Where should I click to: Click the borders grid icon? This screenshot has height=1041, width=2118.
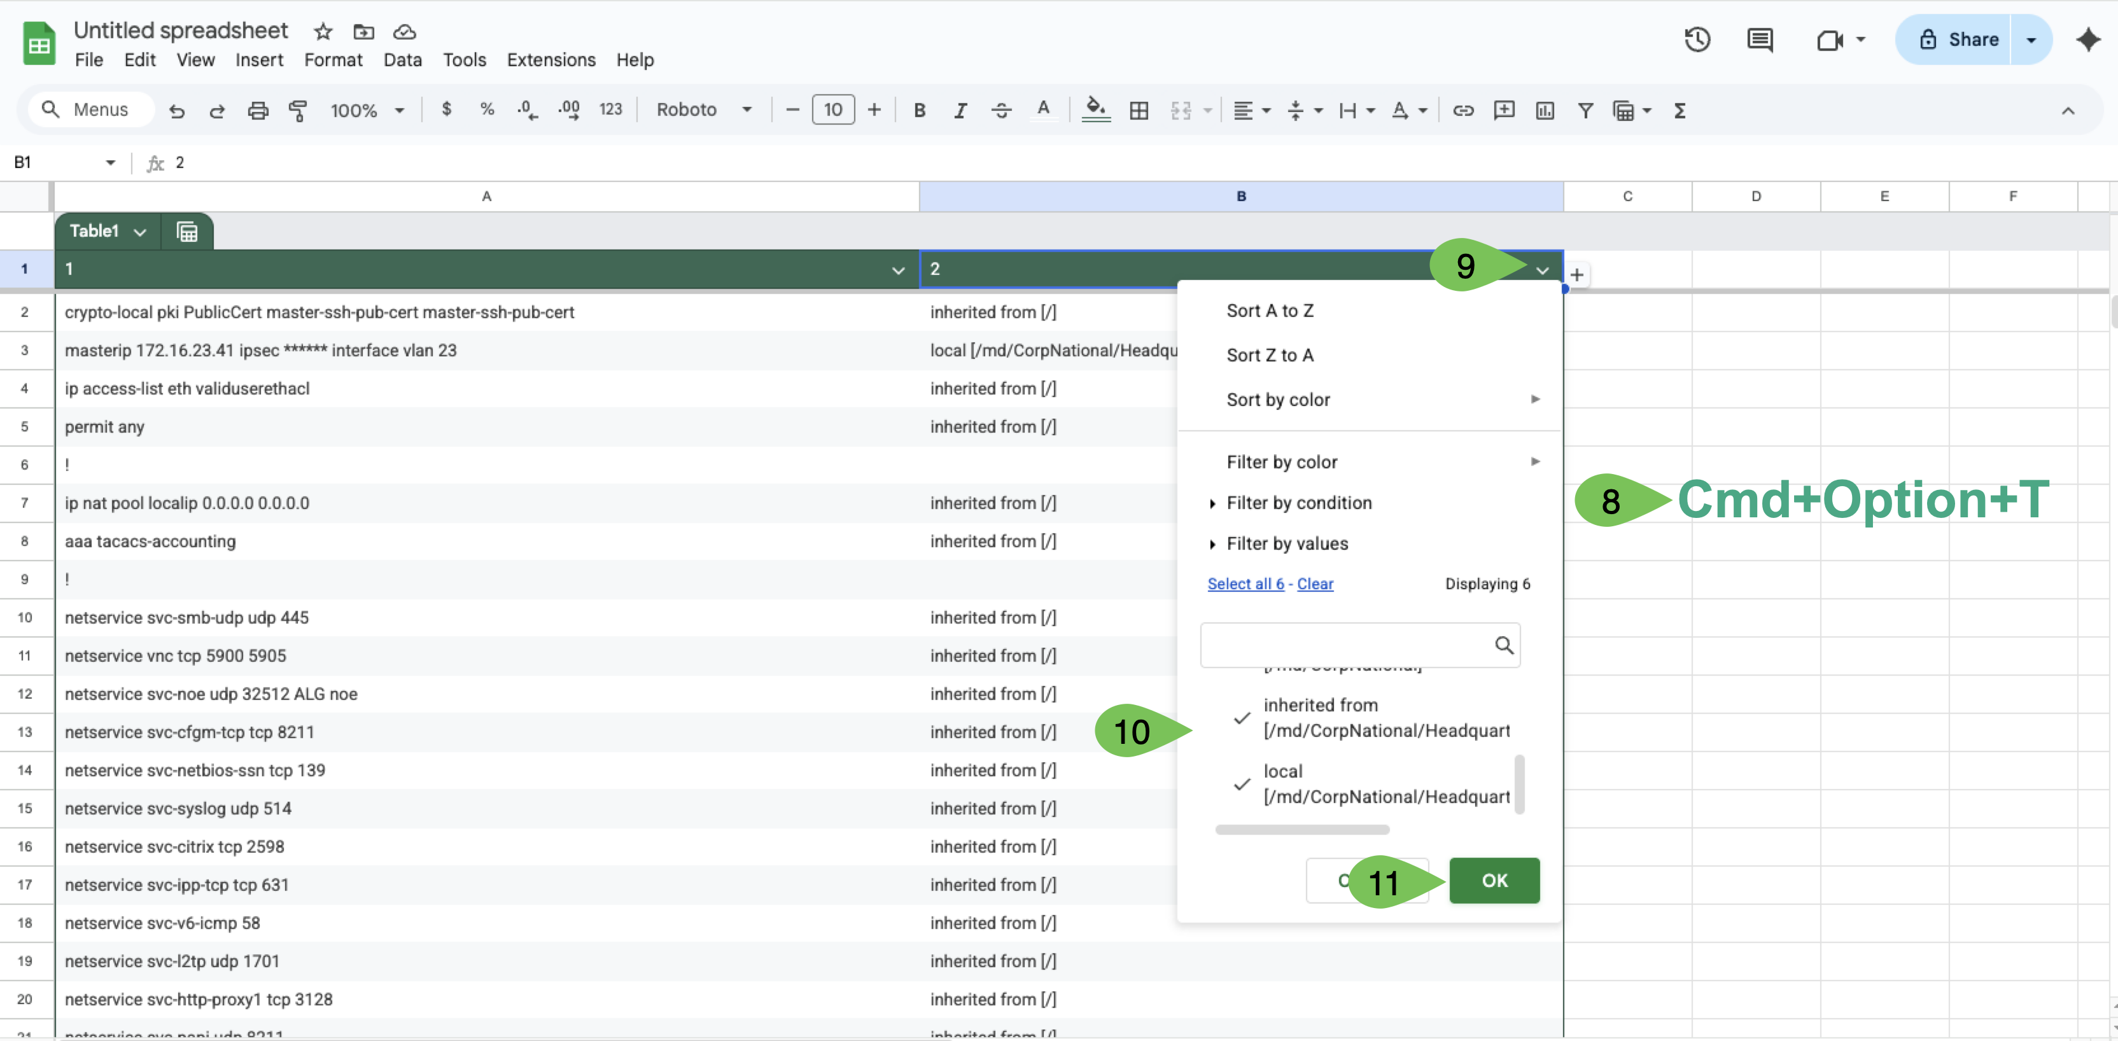pyautogui.click(x=1139, y=110)
